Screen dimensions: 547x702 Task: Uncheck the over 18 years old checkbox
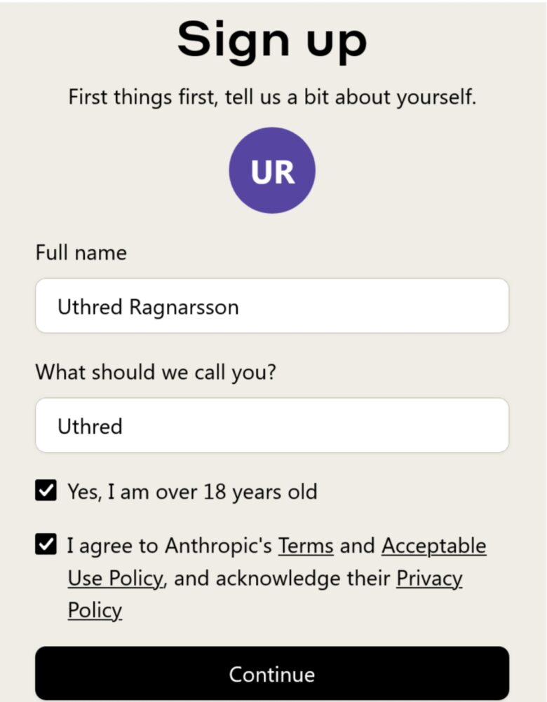tap(46, 491)
